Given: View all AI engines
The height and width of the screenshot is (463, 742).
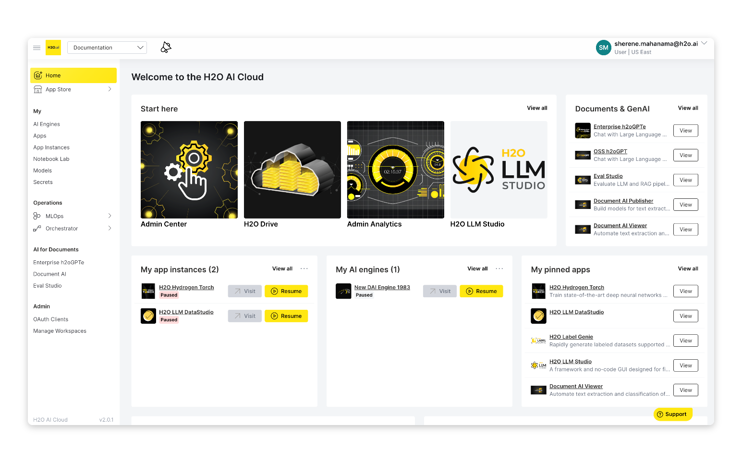Looking at the screenshot, I should tap(477, 268).
